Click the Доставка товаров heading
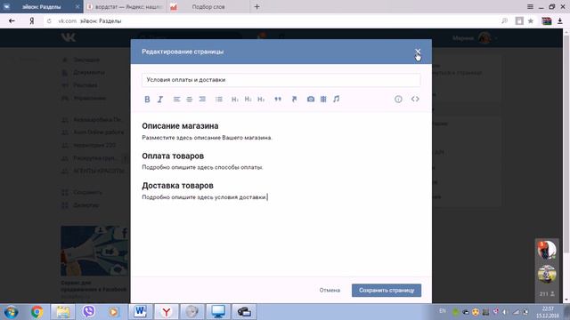The image size is (570, 320). coord(177,186)
